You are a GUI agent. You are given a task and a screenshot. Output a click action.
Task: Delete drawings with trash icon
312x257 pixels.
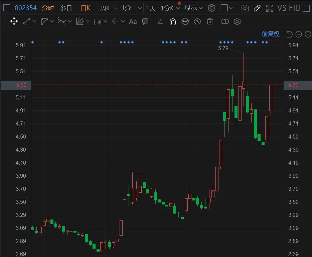[x=210, y=21]
